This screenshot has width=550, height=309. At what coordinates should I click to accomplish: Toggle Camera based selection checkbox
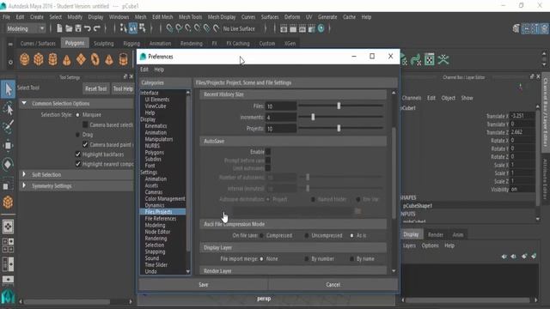tap(85, 124)
